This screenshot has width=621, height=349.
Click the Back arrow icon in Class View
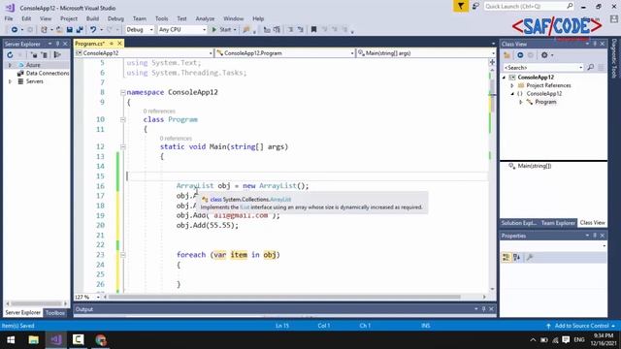click(520, 55)
